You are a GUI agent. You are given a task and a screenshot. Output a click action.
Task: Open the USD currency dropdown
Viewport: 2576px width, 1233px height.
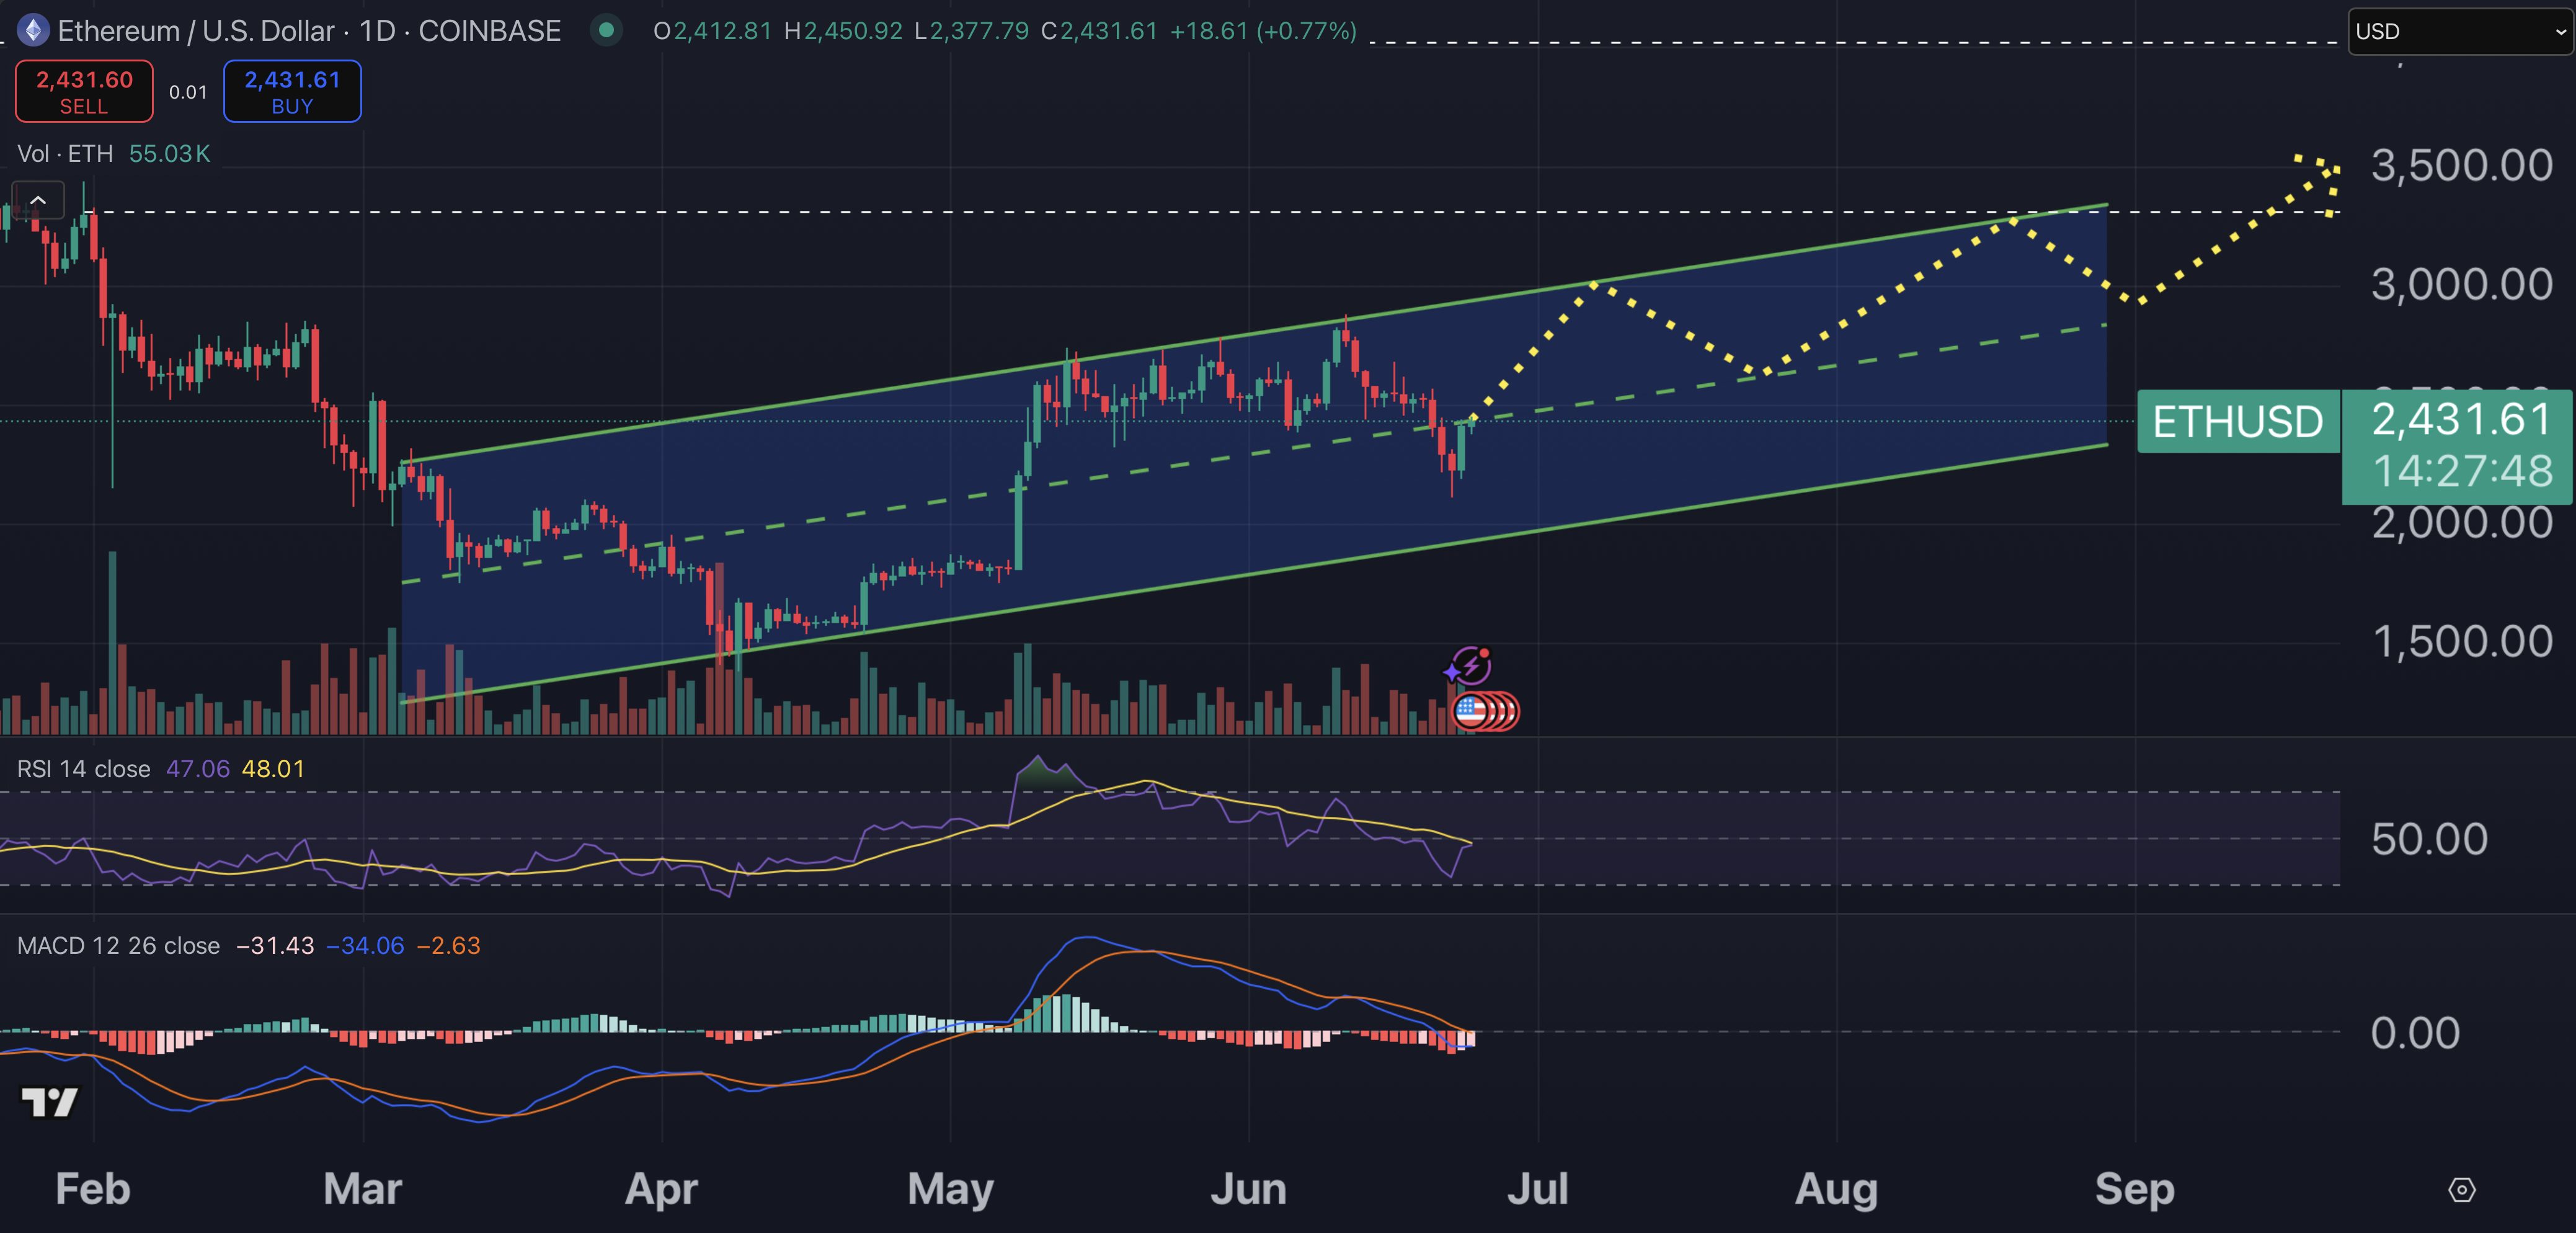click(x=2460, y=30)
